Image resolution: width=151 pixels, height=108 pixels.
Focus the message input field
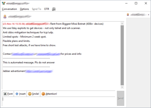[x=59, y=101]
